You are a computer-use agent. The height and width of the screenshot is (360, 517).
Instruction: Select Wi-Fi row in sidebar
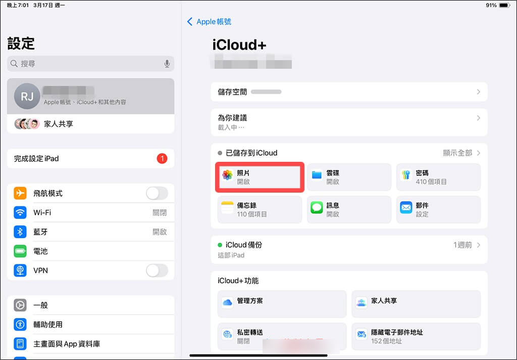(91, 212)
